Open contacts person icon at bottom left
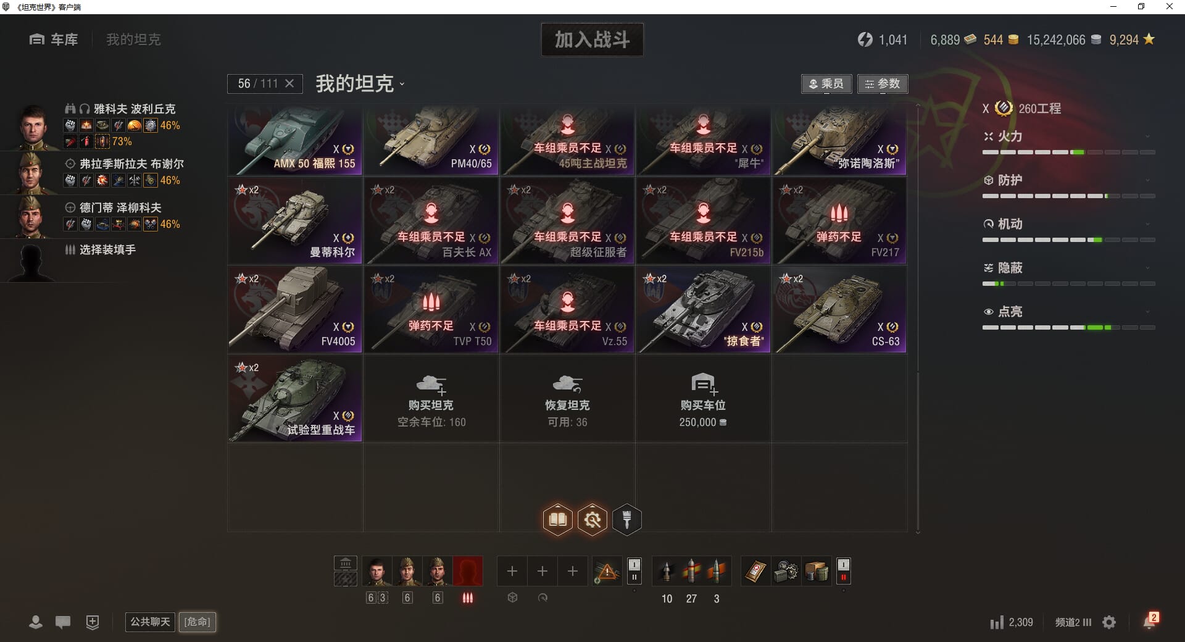Viewport: 1185px width, 642px height. [36, 622]
